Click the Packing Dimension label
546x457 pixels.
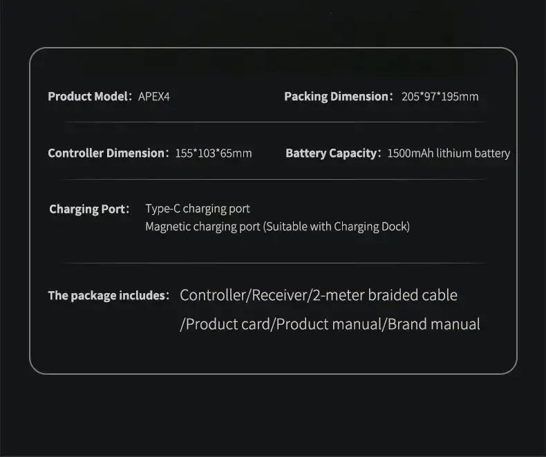coord(337,96)
